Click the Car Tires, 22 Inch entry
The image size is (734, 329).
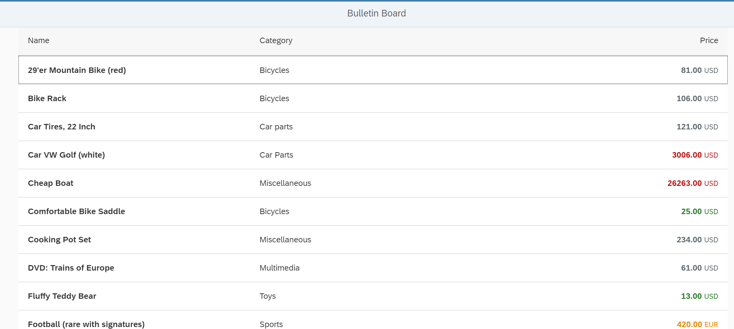click(62, 127)
